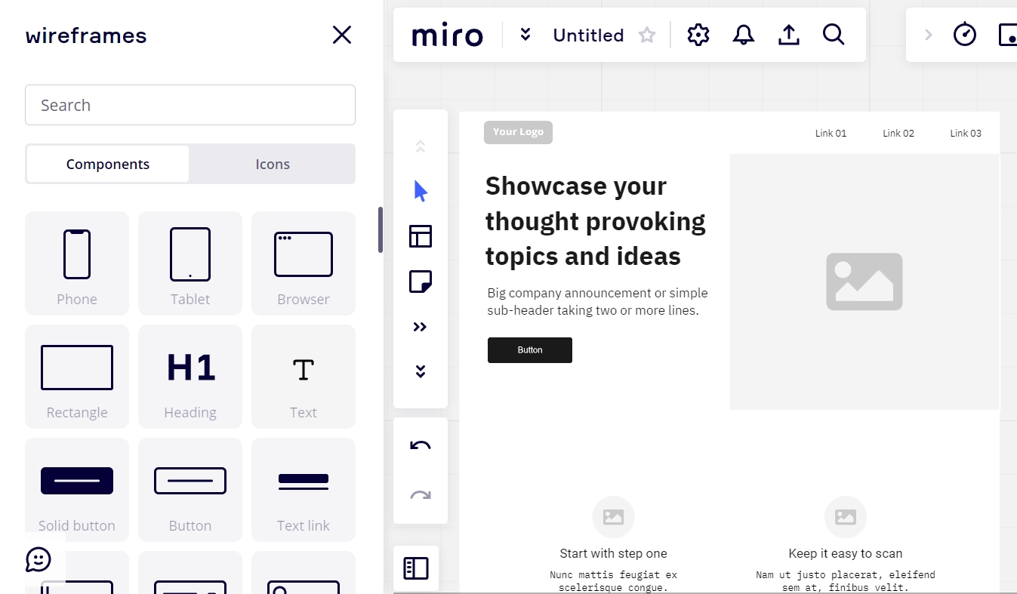
Task: Click Link 01 in the wireframe
Action: 831,134
